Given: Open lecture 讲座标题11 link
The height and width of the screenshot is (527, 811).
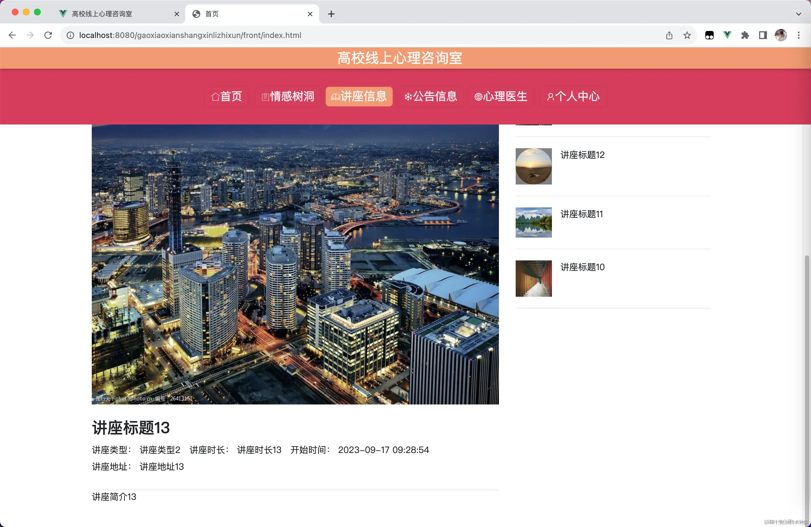Looking at the screenshot, I should tap(582, 214).
